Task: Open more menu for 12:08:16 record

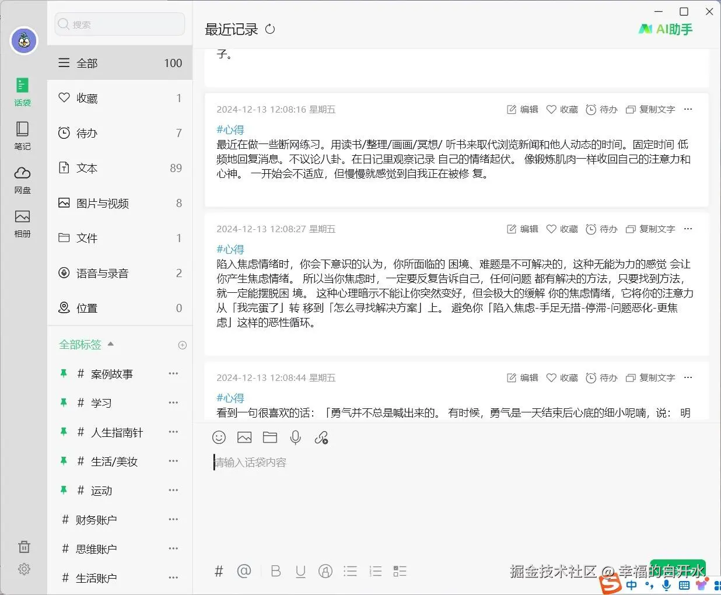Action: pyautogui.click(x=688, y=109)
